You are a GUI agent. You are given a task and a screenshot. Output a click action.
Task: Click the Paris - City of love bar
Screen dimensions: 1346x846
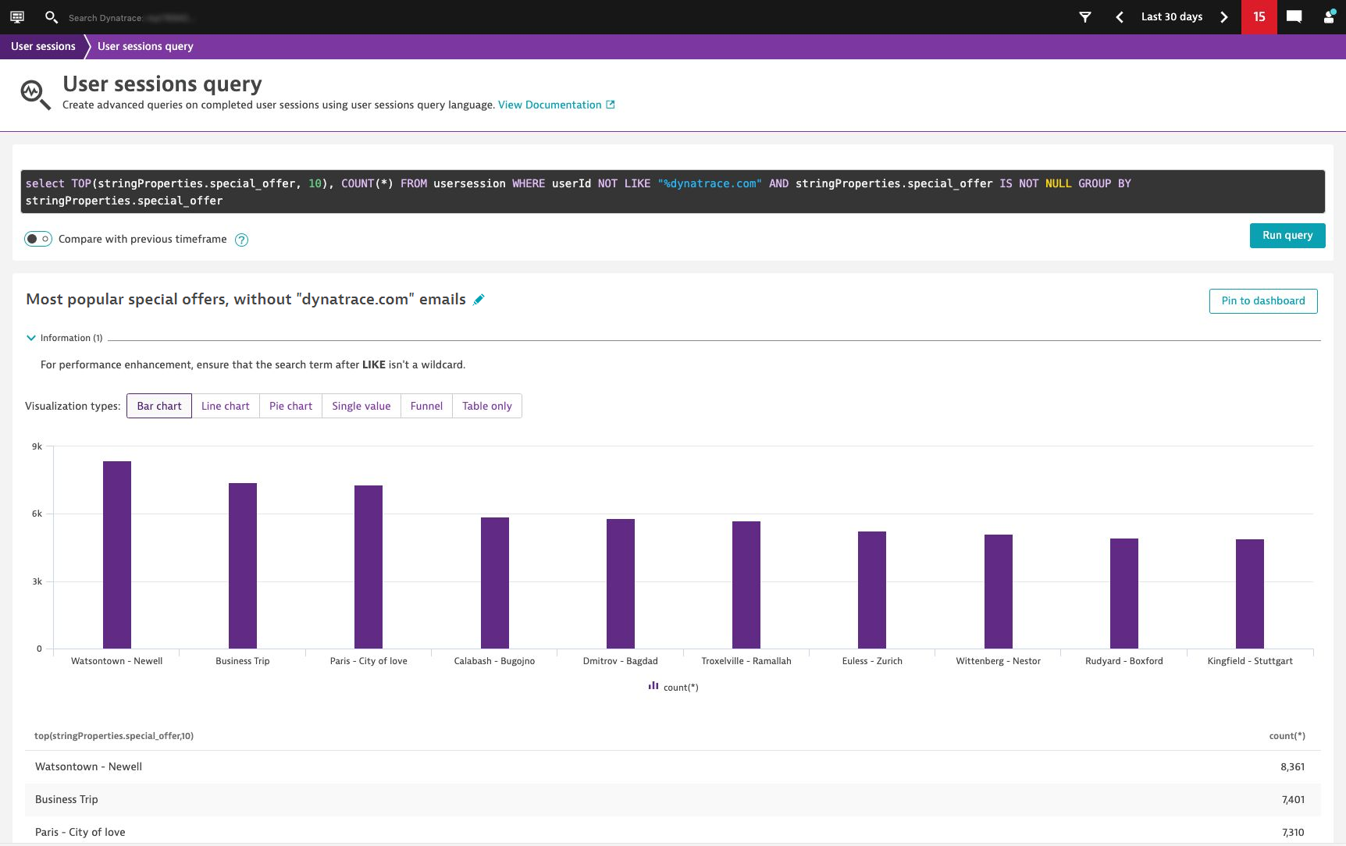tap(369, 567)
